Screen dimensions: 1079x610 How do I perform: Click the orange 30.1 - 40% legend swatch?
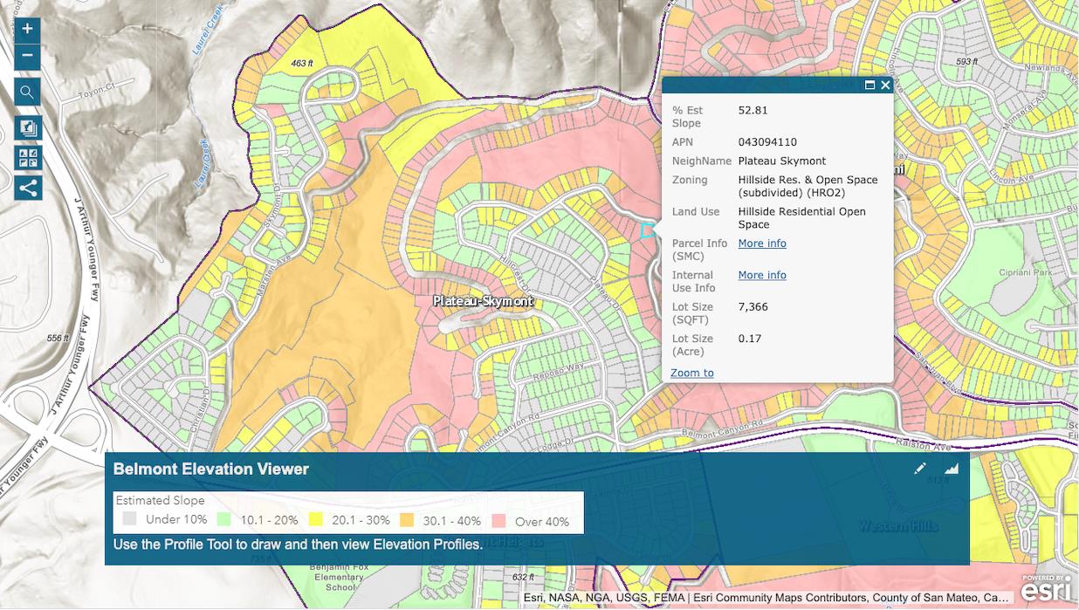[x=407, y=520]
